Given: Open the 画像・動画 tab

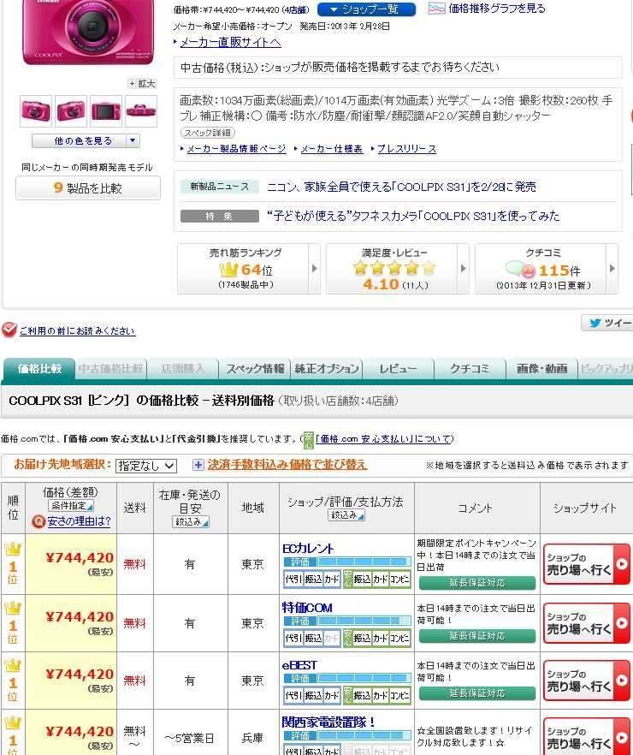Looking at the screenshot, I should click(541, 369).
